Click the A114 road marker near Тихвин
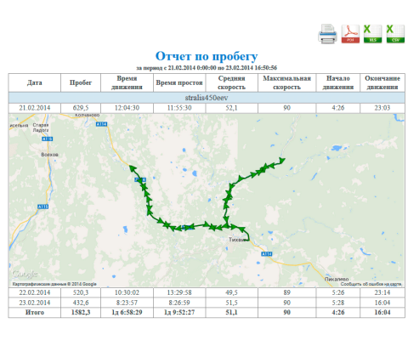 (x=266, y=254)
